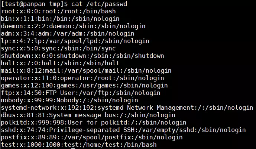Select the systemd-network entry line
The width and height of the screenshot is (256, 149).
[127, 108]
